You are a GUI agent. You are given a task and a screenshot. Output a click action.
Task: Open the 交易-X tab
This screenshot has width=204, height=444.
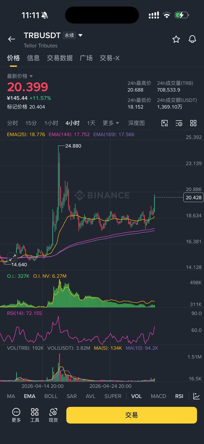(x=110, y=58)
